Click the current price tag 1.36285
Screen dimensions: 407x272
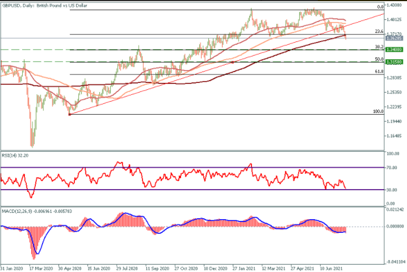(x=394, y=38)
